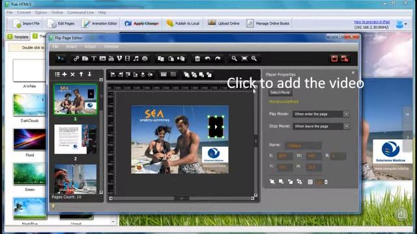Delete page using the X icon

tap(72, 75)
